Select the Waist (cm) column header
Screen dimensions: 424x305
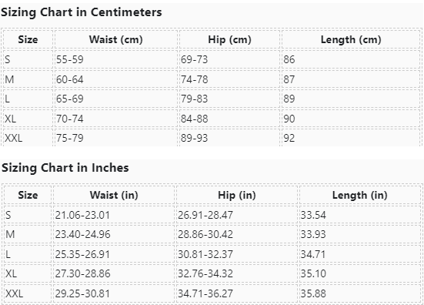click(116, 39)
